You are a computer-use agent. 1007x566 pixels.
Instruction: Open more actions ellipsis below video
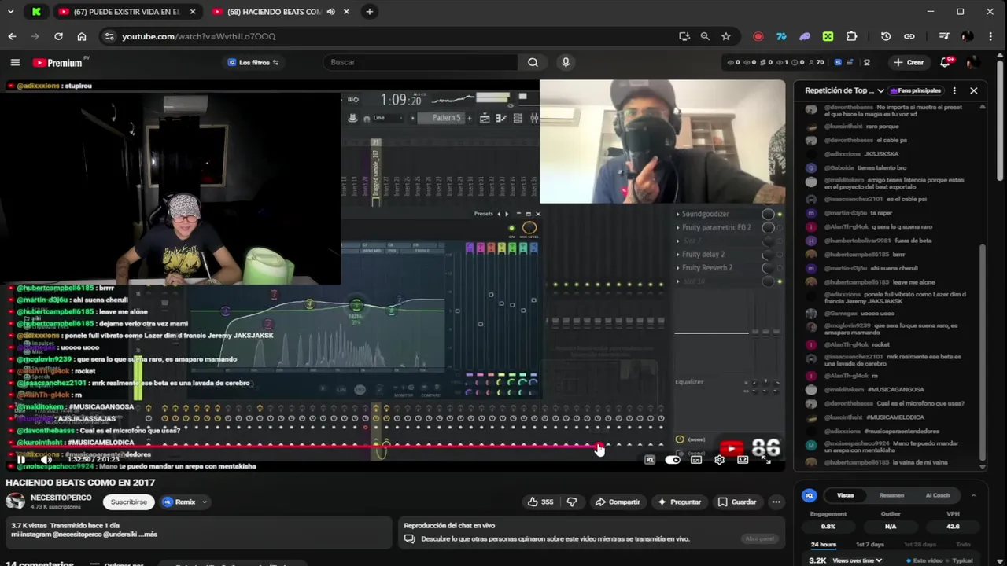776,502
